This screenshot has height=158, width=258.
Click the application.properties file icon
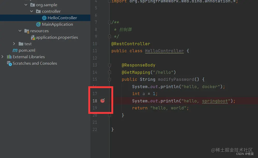(33, 37)
